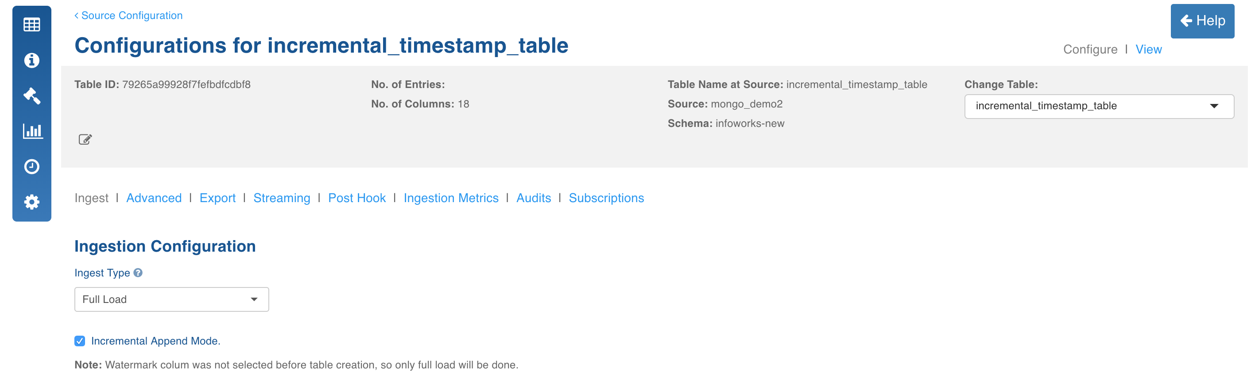Open the Subscriptions tab

pyautogui.click(x=606, y=198)
